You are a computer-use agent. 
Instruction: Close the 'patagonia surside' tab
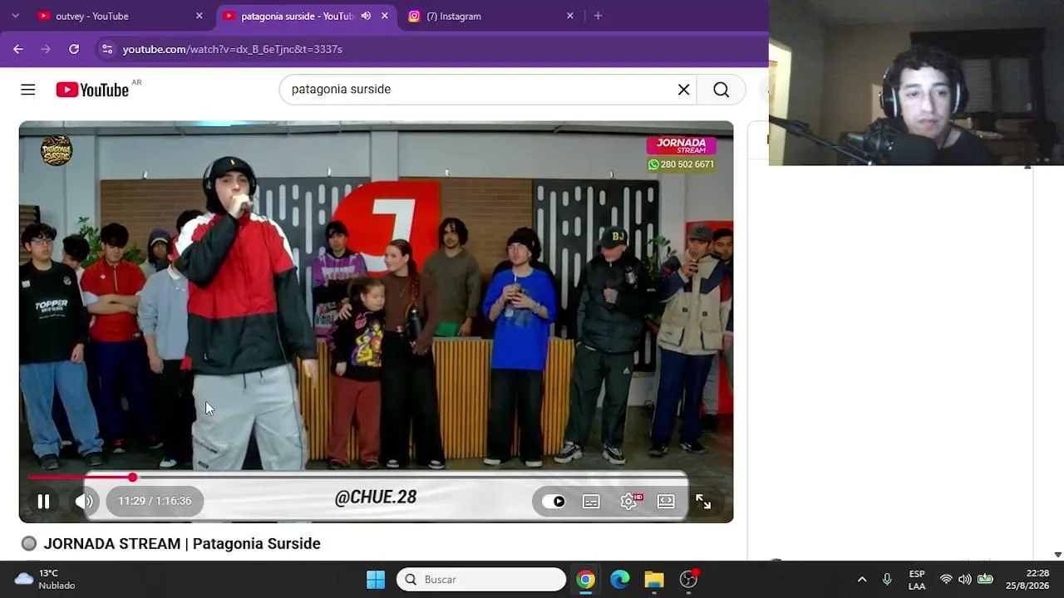385,16
